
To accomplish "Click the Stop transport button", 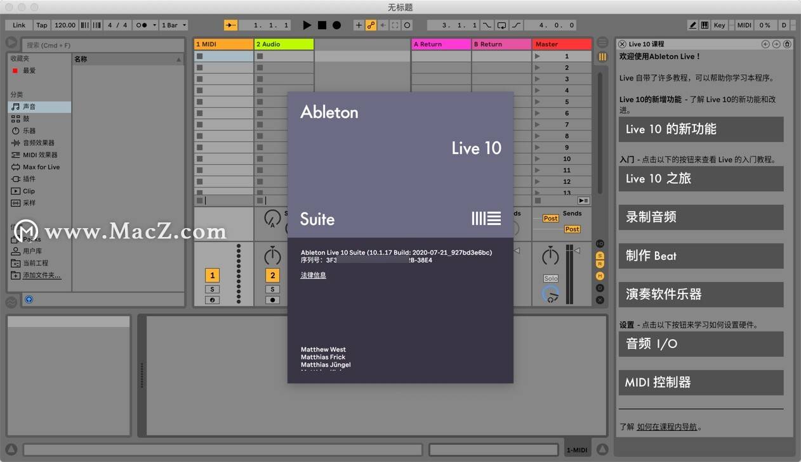I will click(x=322, y=25).
